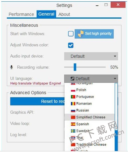Viewport: 128px width, 152px height.
Task: Click the Recording volume slider handle
Action: [x=75, y=67]
